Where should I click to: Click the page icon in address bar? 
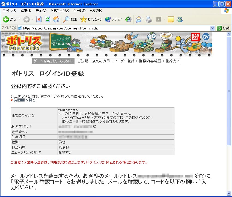coord(20,28)
